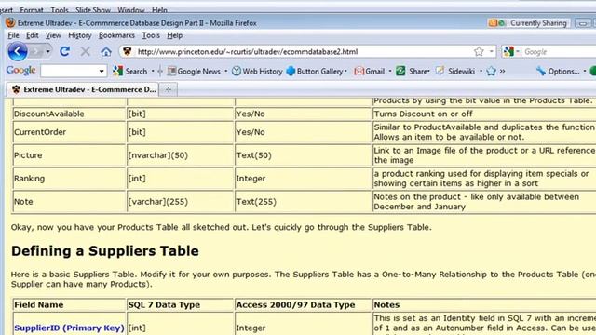Click the Google search engine icon
Screen dimensions: 596x335
coord(508,51)
